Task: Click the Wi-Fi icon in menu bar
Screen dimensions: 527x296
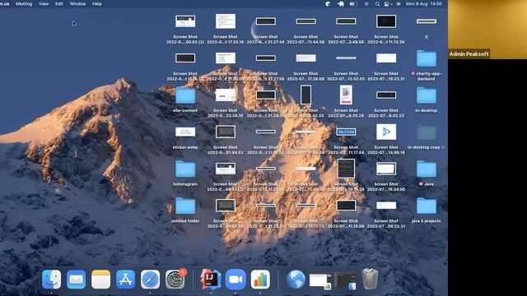Action: click(x=366, y=3)
